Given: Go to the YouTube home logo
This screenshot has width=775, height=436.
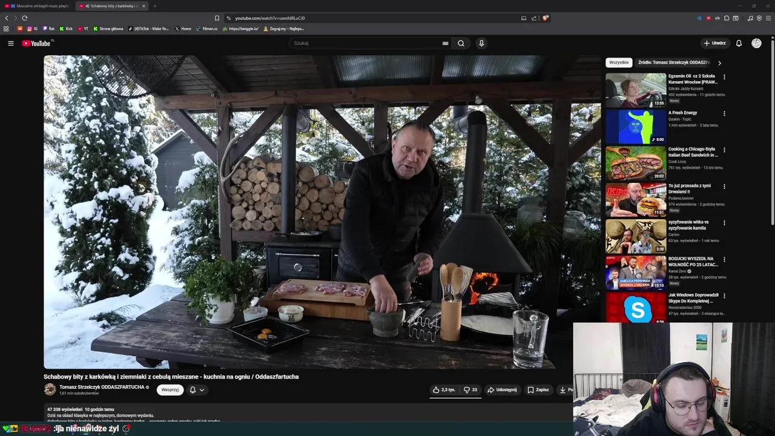Looking at the screenshot, I should (37, 43).
